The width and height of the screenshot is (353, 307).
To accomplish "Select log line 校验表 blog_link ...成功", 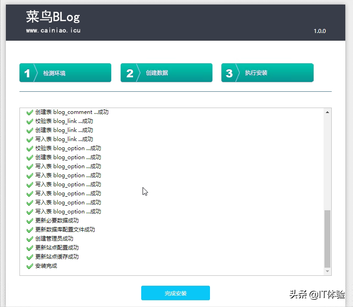I will [64, 121].
